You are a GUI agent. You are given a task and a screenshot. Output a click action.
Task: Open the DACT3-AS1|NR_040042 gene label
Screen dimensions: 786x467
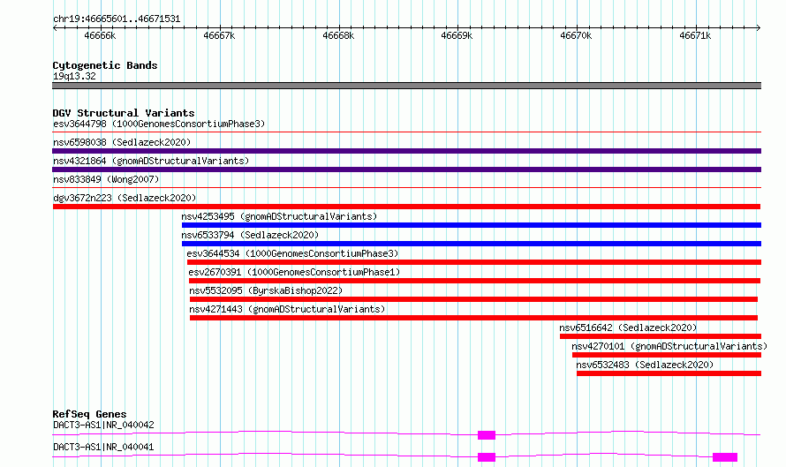pyautogui.click(x=103, y=425)
